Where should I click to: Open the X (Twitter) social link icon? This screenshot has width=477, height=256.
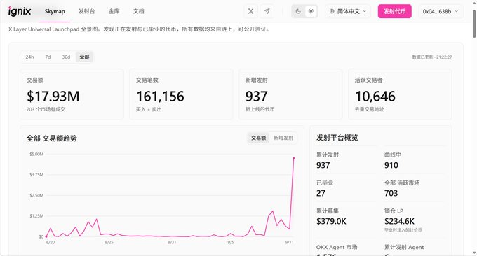[x=250, y=11]
